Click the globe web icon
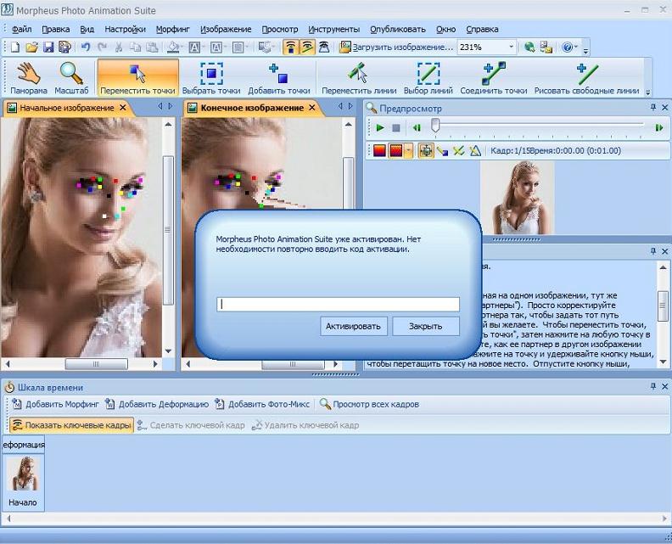This screenshot has width=672, height=544. coord(529,48)
